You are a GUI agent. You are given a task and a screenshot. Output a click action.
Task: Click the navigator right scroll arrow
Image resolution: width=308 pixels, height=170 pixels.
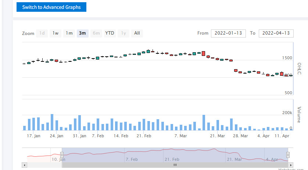click(291, 165)
